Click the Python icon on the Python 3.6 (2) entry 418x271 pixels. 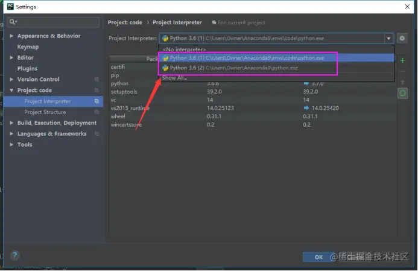pos(165,68)
